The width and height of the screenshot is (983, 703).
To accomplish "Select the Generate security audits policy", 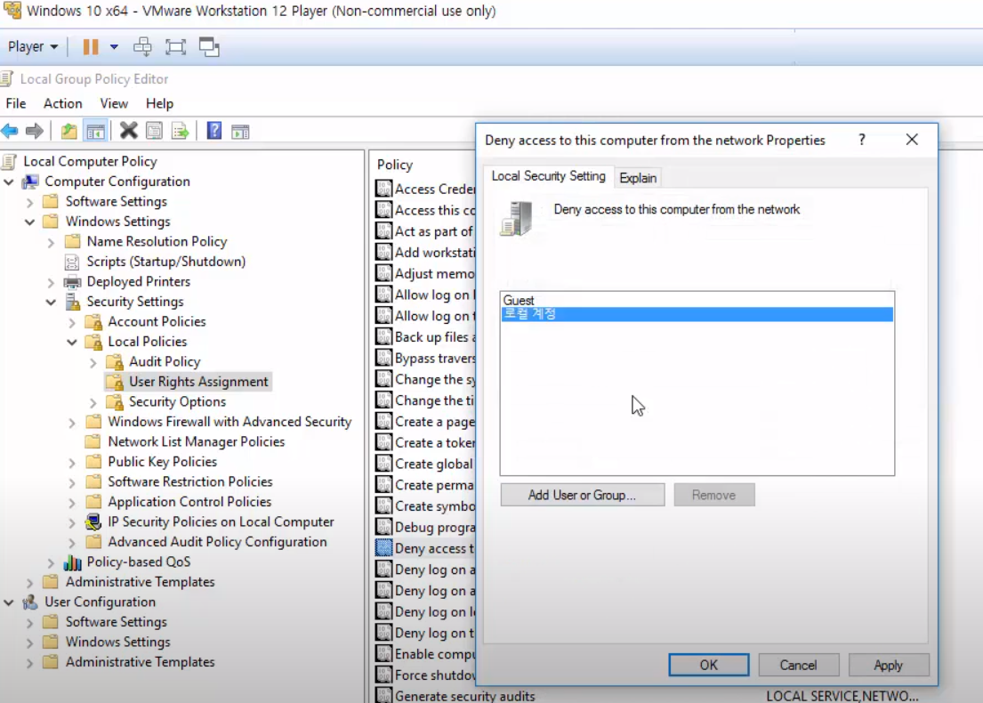I will 464,696.
